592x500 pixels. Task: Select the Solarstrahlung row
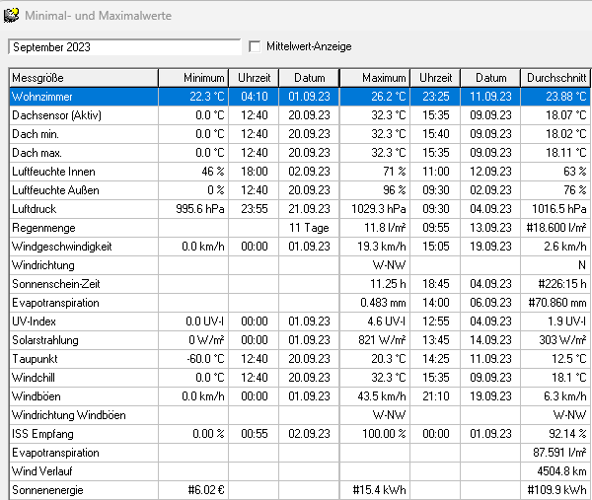coord(83,340)
